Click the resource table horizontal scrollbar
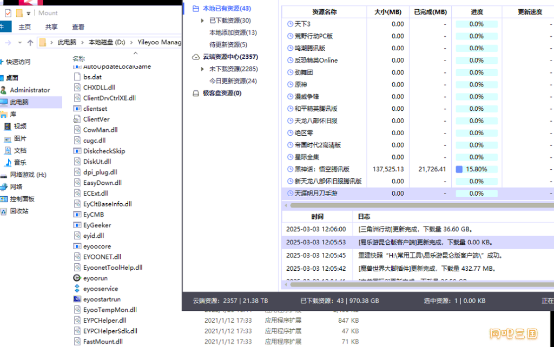Image resolution: width=554 pixels, height=347 pixels. coord(422,205)
